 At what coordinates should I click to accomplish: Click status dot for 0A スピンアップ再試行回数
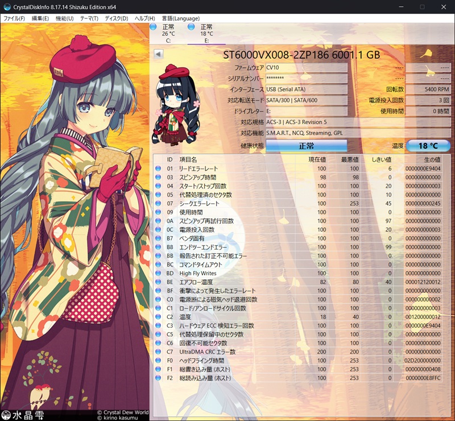[x=158, y=220]
